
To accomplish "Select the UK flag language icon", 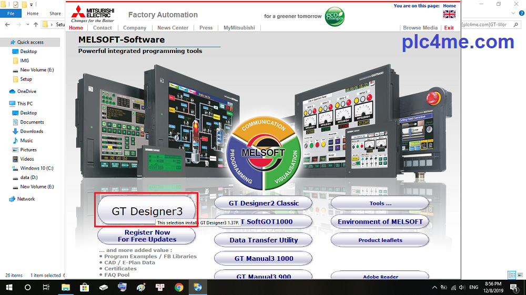I will (449, 14).
